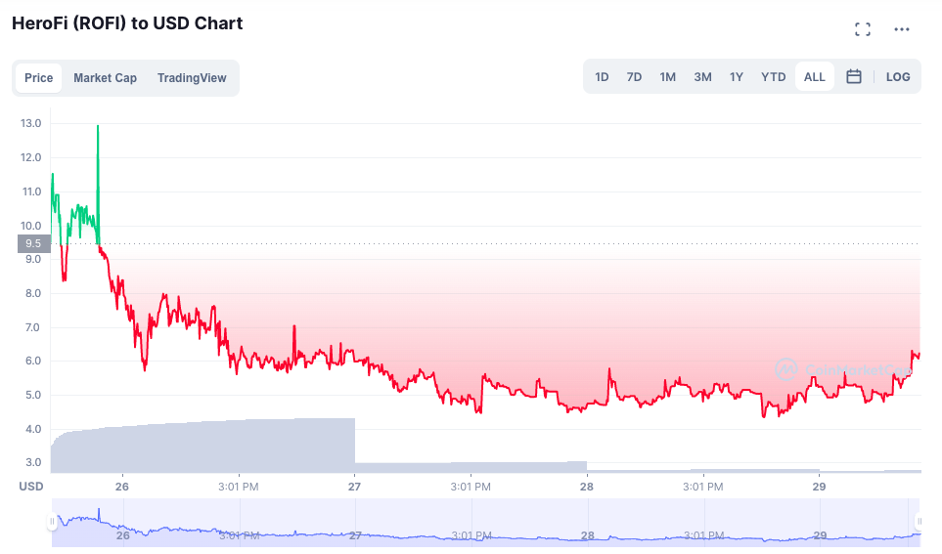Select the ALL time range
The width and height of the screenshot is (942, 554).
pos(814,77)
